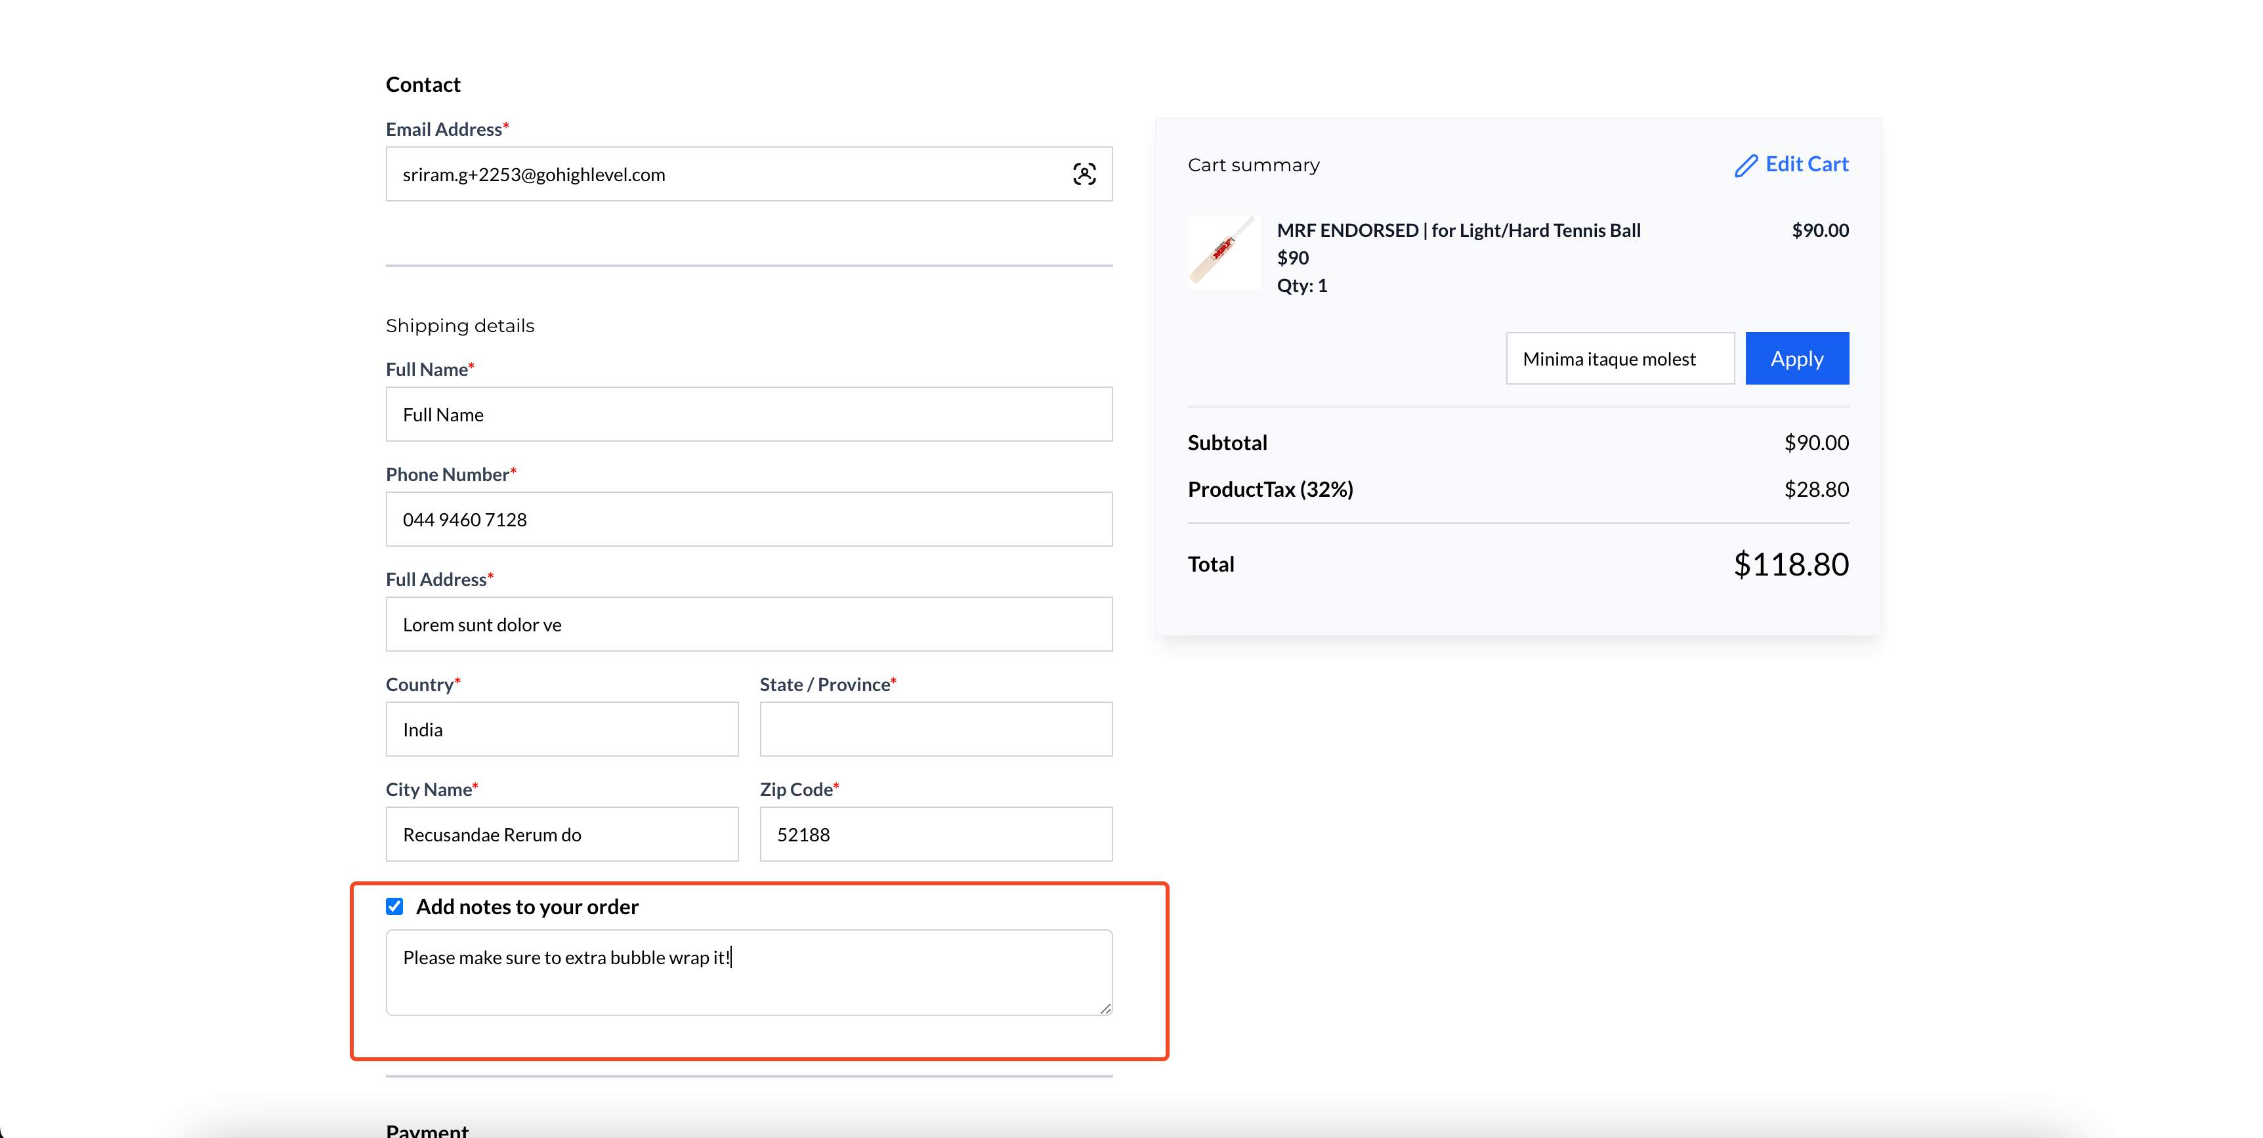Click the cricket bat product thumbnail
Screen dimensions: 2263x1138
tap(1222, 252)
